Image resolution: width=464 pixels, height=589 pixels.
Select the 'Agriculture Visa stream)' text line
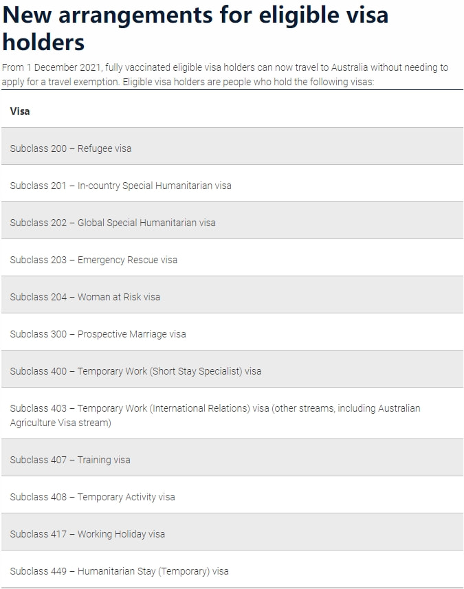pyautogui.click(x=60, y=423)
